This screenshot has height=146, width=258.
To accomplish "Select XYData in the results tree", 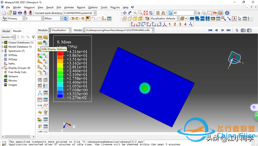I will (x=12, y=59).
